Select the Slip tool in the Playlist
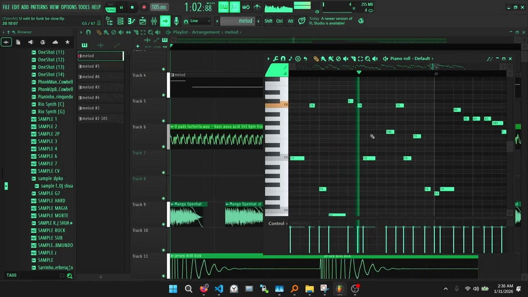 [x=128, y=32]
